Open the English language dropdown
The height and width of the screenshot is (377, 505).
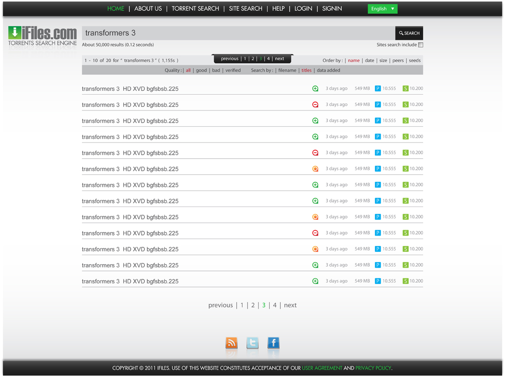[382, 9]
